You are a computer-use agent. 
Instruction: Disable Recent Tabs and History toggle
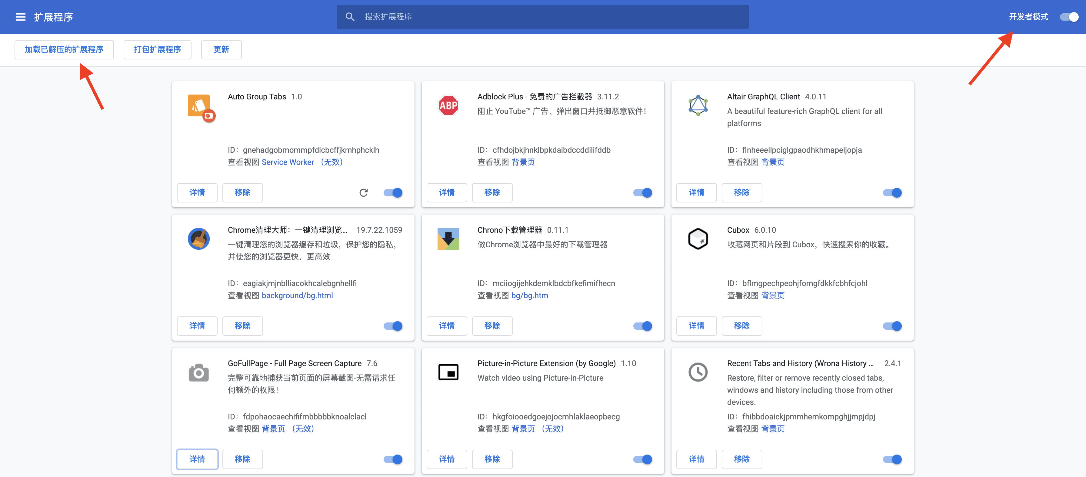pyautogui.click(x=892, y=459)
